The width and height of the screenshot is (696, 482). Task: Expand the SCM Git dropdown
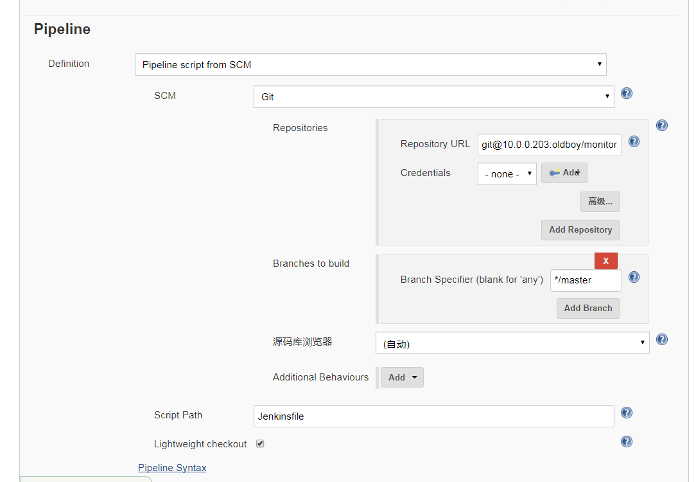[x=433, y=96]
